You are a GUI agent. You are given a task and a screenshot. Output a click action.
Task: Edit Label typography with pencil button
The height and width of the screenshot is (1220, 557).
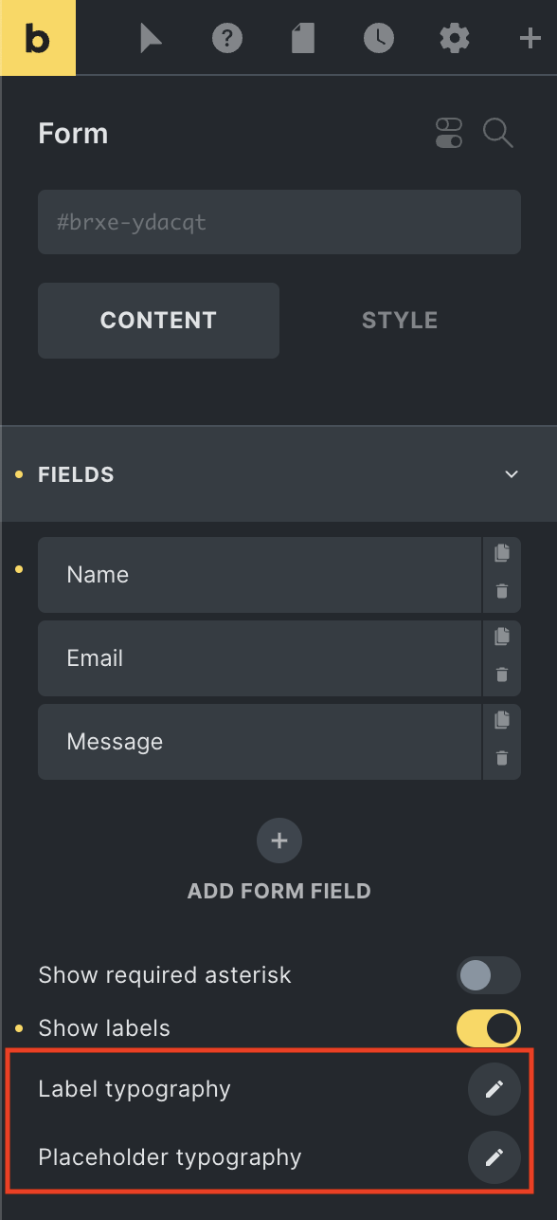(494, 1089)
